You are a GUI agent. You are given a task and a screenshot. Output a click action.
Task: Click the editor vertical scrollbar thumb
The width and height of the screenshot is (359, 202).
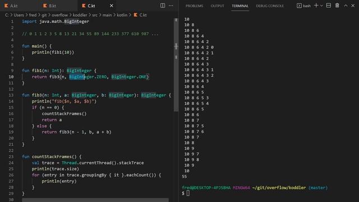176,65
